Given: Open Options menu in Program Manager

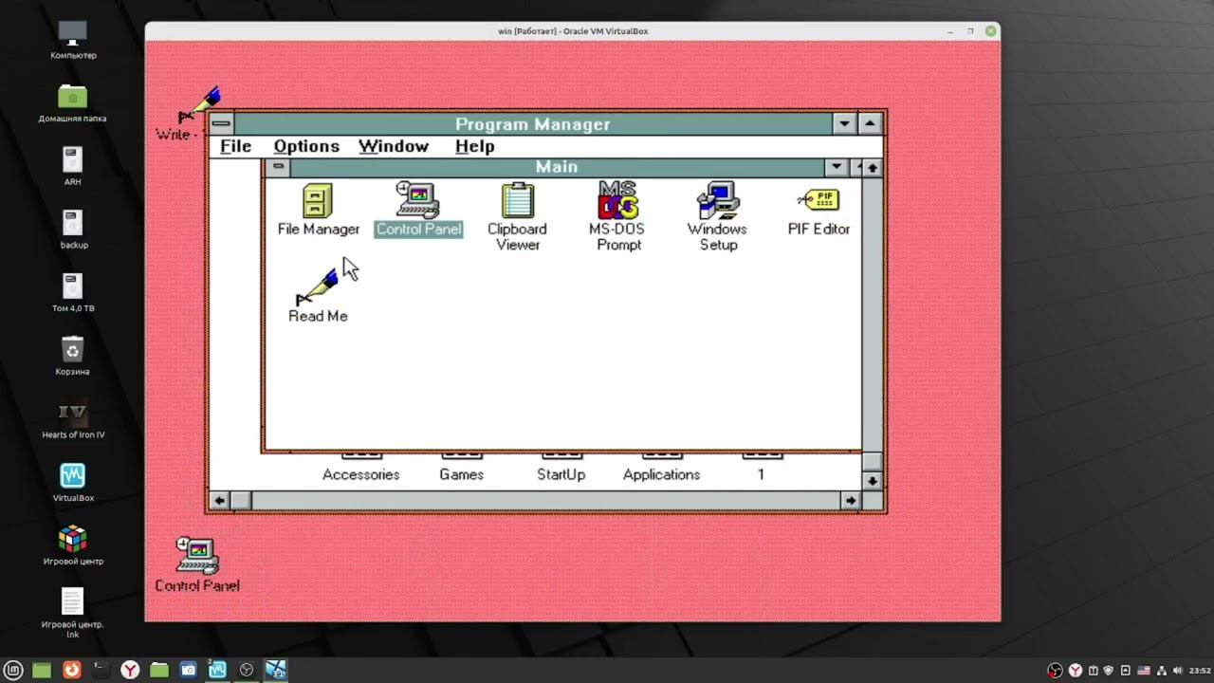Looking at the screenshot, I should 306,146.
